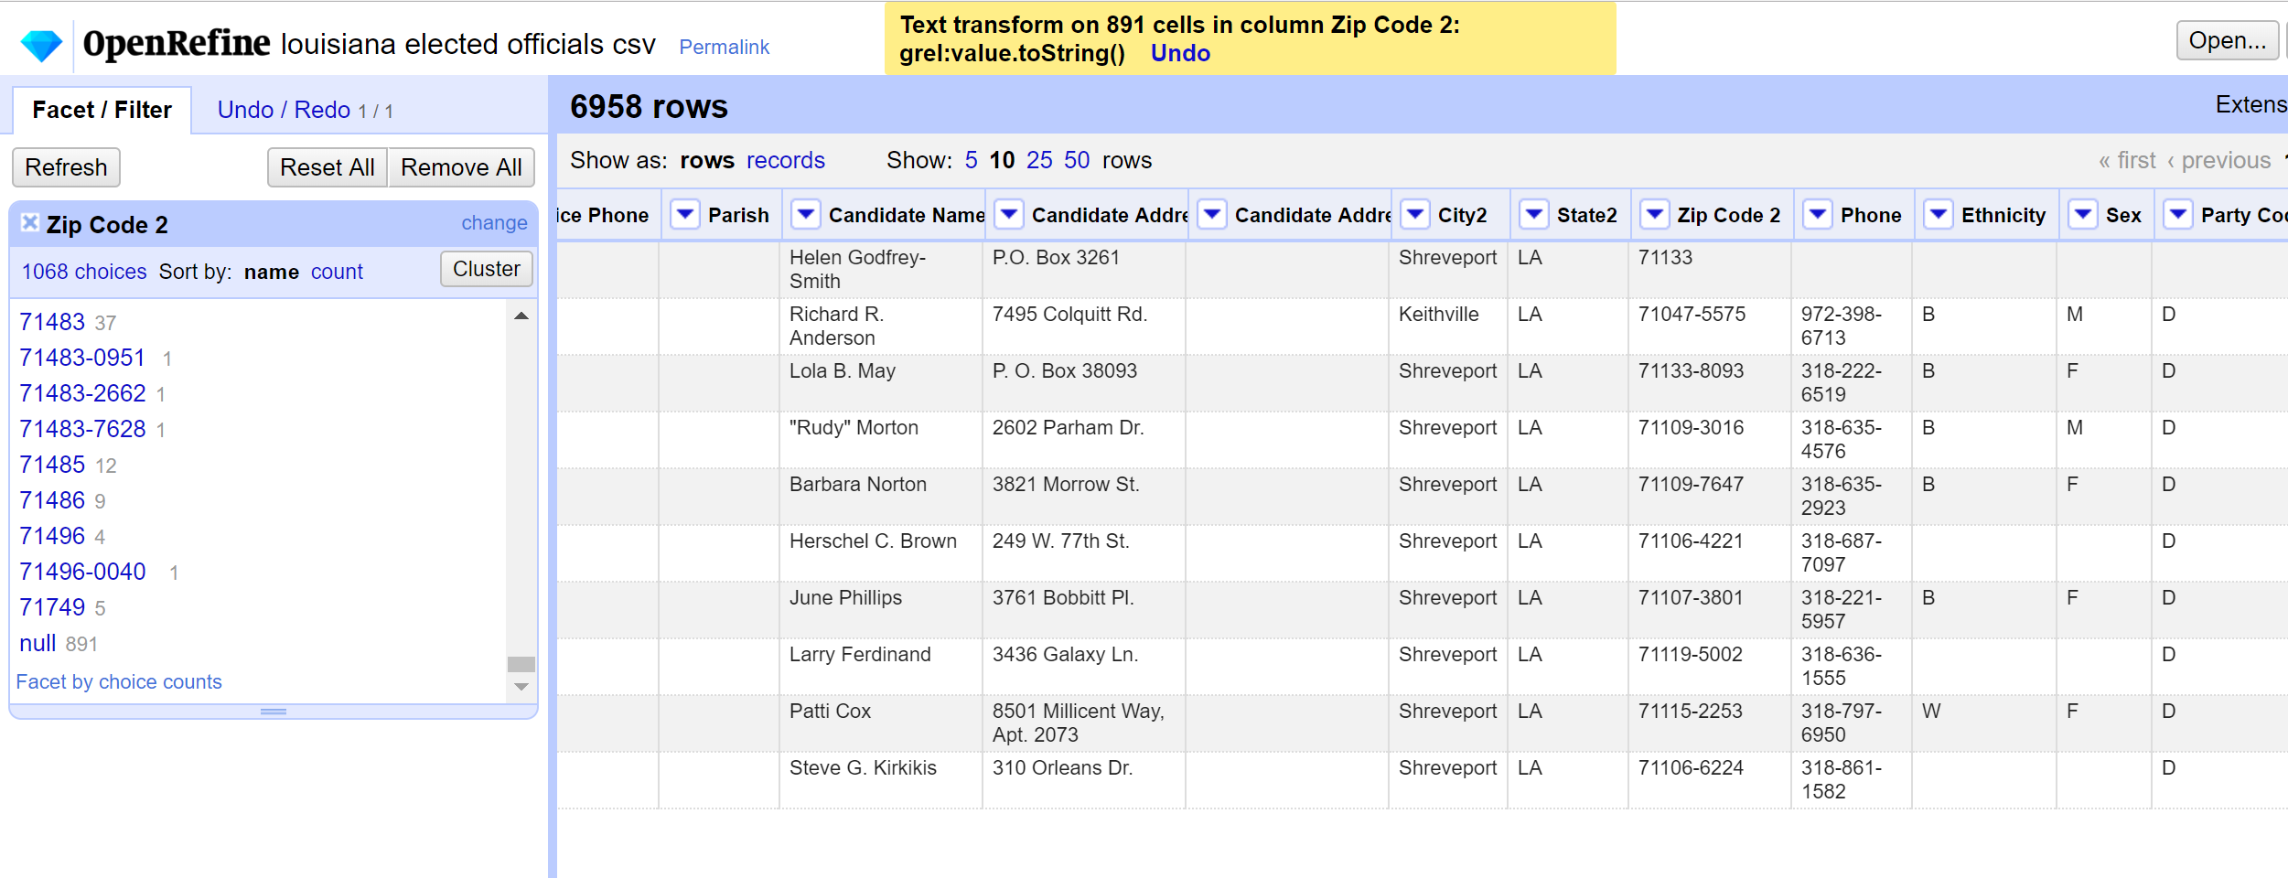Open the Phone column menu

tap(1817, 215)
